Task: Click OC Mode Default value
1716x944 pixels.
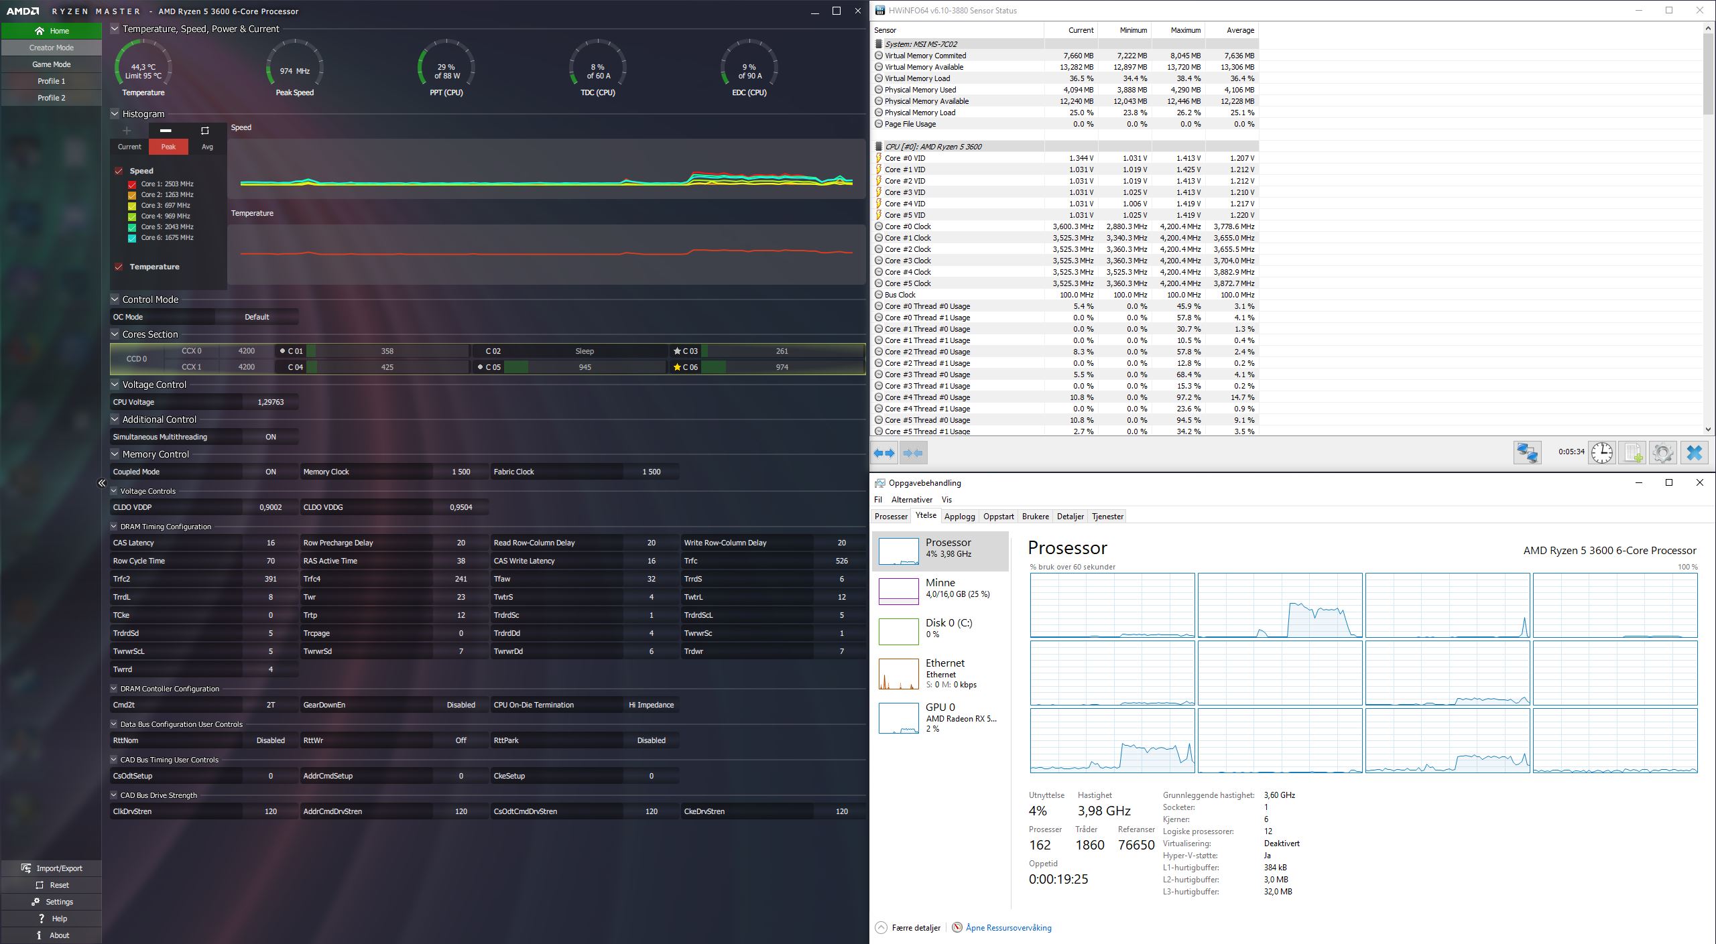Action: click(x=257, y=317)
